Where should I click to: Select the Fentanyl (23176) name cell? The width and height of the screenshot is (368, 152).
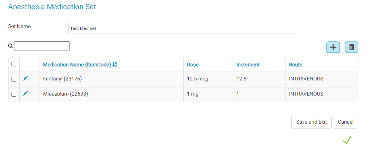63,79
